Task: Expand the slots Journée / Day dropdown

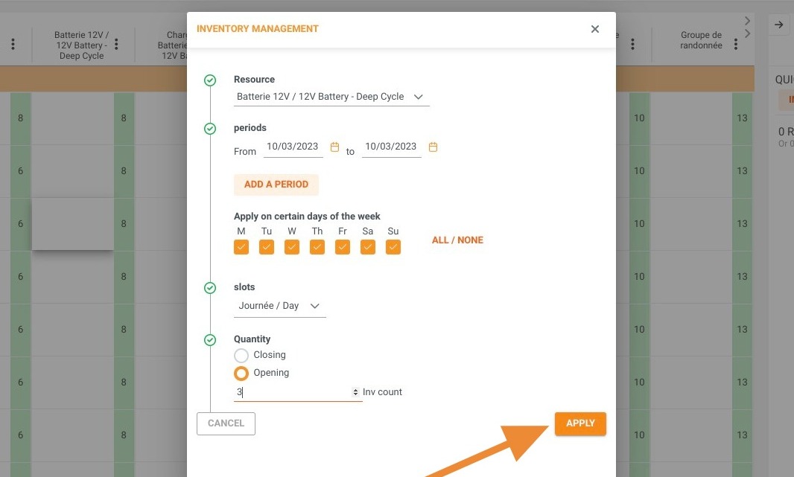Action: (279, 306)
